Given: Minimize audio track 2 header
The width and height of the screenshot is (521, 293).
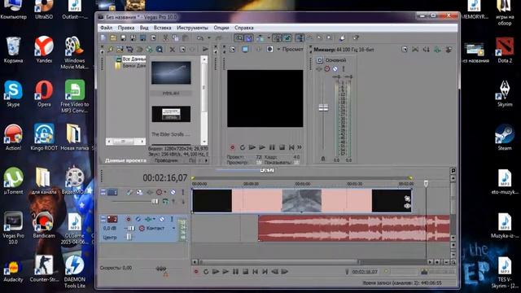Looking at the screenshot, I should pyautogui.click(x=103, y=219).
